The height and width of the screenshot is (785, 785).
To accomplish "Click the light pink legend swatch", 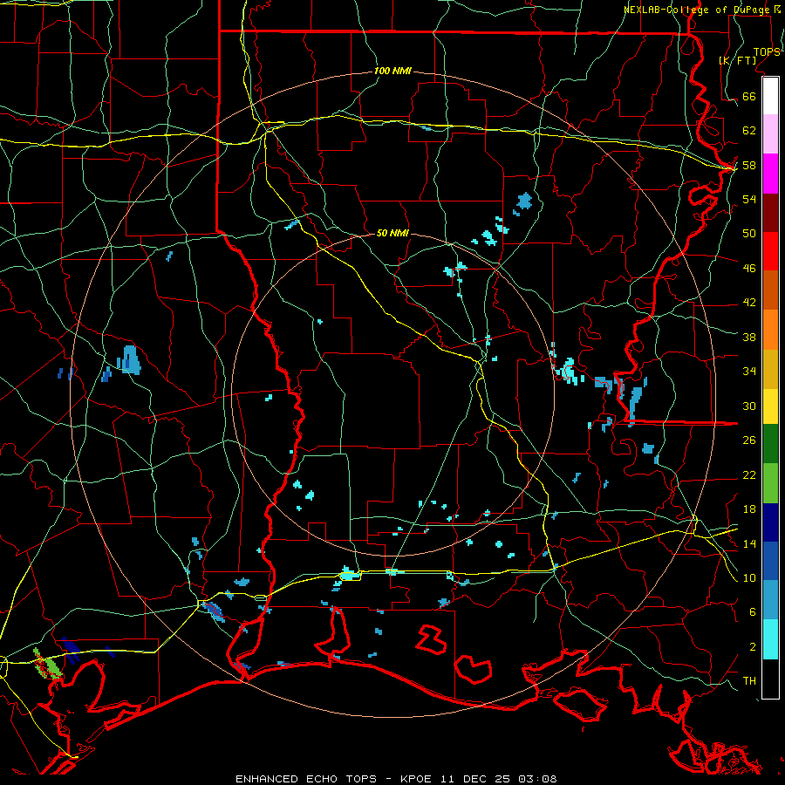I will pyautogui.click(x=770, y=134).
